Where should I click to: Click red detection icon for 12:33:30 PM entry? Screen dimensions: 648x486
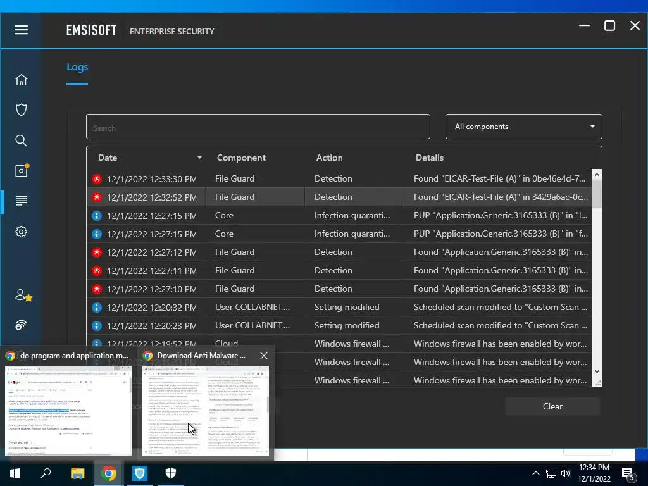click(97, 179)
